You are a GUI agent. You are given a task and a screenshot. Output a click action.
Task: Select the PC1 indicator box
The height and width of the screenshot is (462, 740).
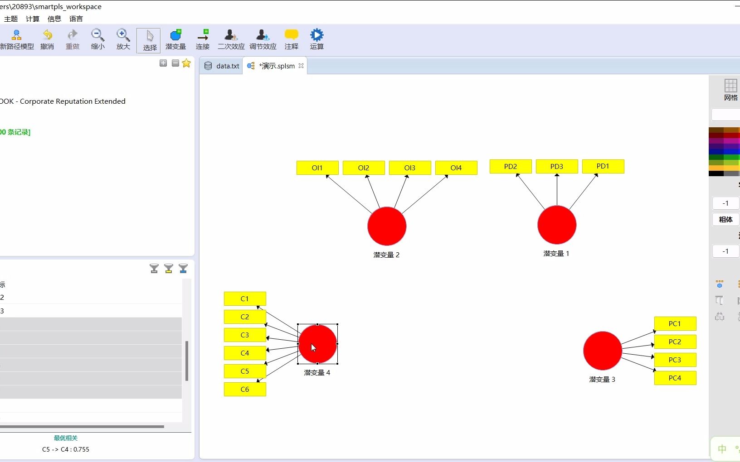pyautogui.click(x=675, y=323)
